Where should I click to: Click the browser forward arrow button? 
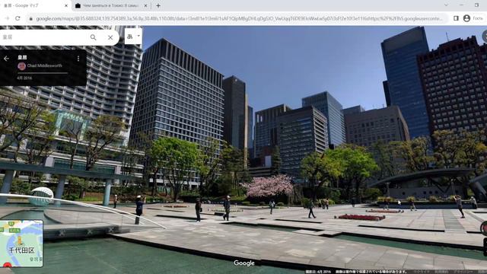pyautogui.click(x=7, y=18)
